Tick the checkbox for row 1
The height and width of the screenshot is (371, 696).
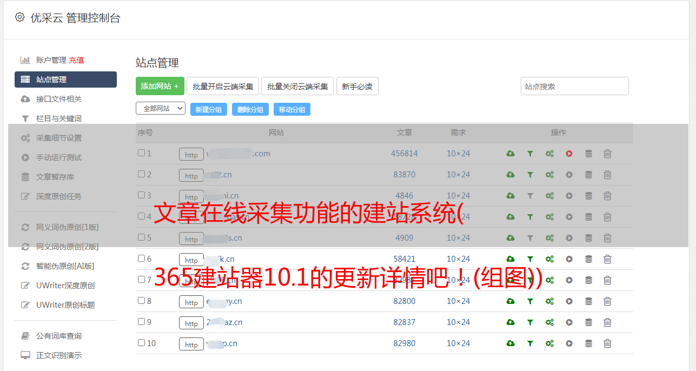141,153
